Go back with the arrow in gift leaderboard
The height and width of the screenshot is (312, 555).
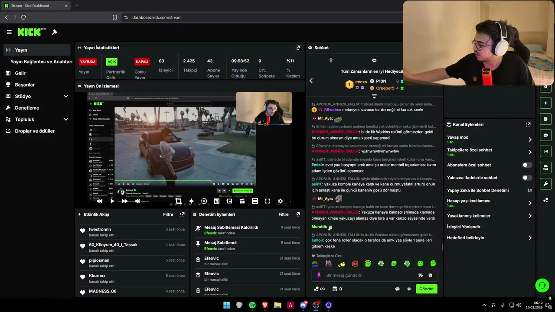(x=311, y=81)
